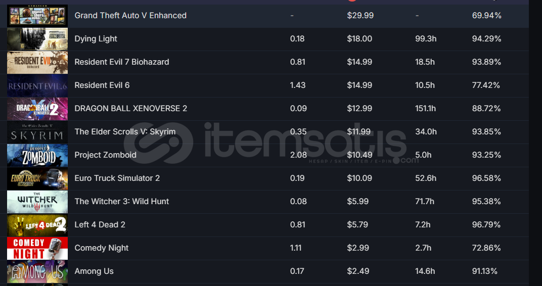Open the Grand Theft Auto V Enhanced thumbnail
542x286 pixels.
click(x=37, y=16)
